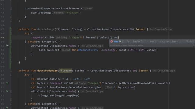Click the Toast.LENGTH_LONG constant
195x109 pixels.
[132, 50]
